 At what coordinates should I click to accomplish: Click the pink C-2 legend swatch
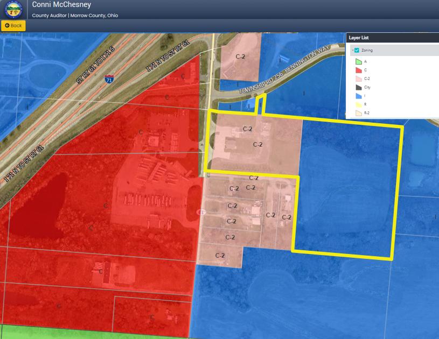358,79
